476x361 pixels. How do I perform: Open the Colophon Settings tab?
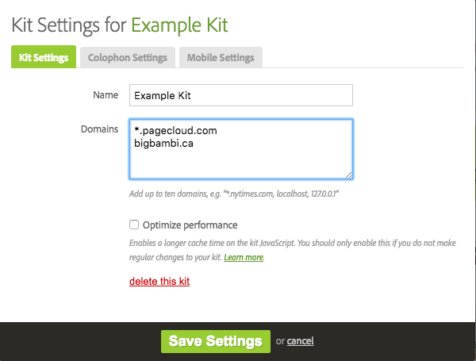tap(128, 58)
